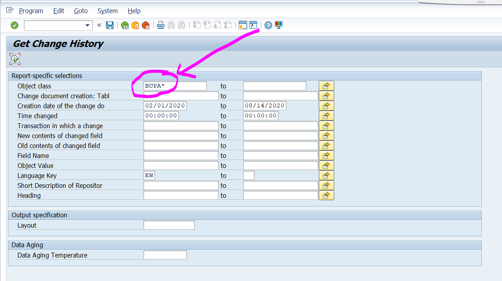Cancel the transaction with the red X icon
This screenshot has height=281, width=502.
(146, 25)
